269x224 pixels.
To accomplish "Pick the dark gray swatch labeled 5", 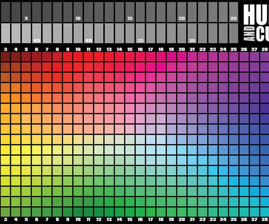I will [26, 12].
